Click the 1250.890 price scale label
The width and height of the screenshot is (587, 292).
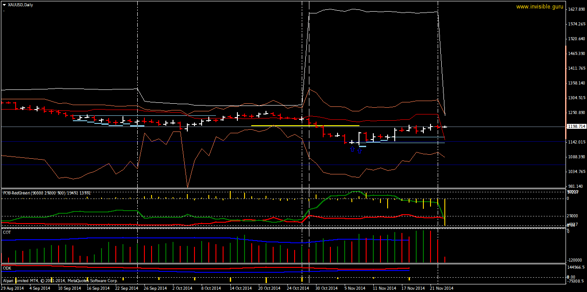pos(577,113)
